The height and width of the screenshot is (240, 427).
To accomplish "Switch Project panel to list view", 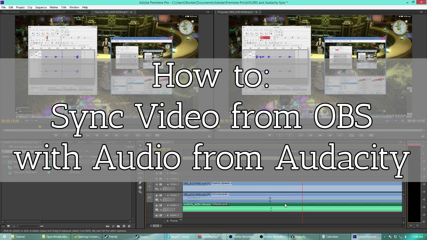I will pos(3,226).
